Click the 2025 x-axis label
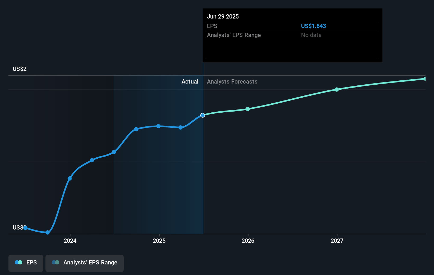This screenshot has height=275, width=434. [159, 241]
